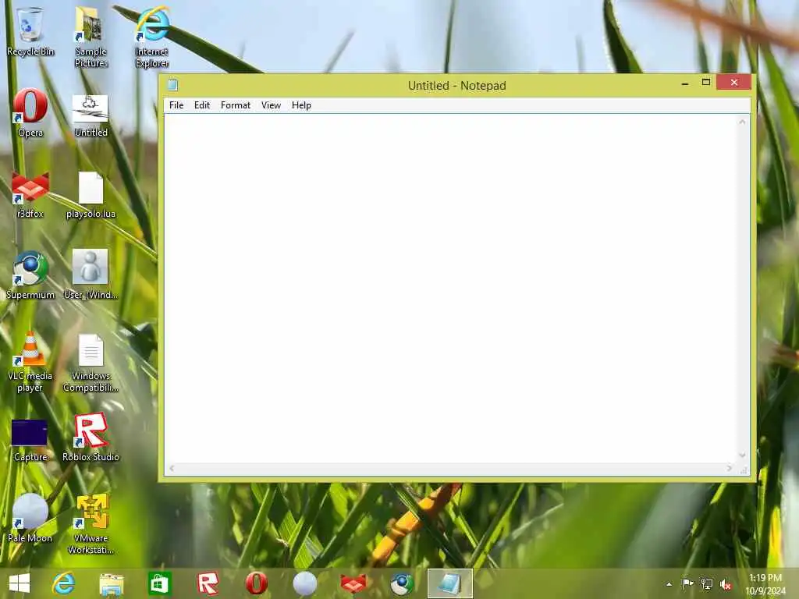Open File Explorer from the taskbar
The height and width of the screenshot is (599, 799).
pos(112,583)
